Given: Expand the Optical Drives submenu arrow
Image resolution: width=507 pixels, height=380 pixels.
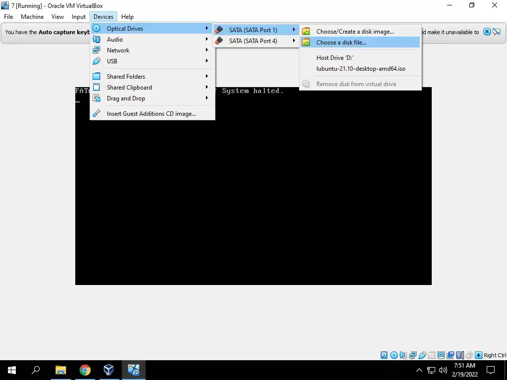Looking at the screenshot, I should [x=206, y=28].
